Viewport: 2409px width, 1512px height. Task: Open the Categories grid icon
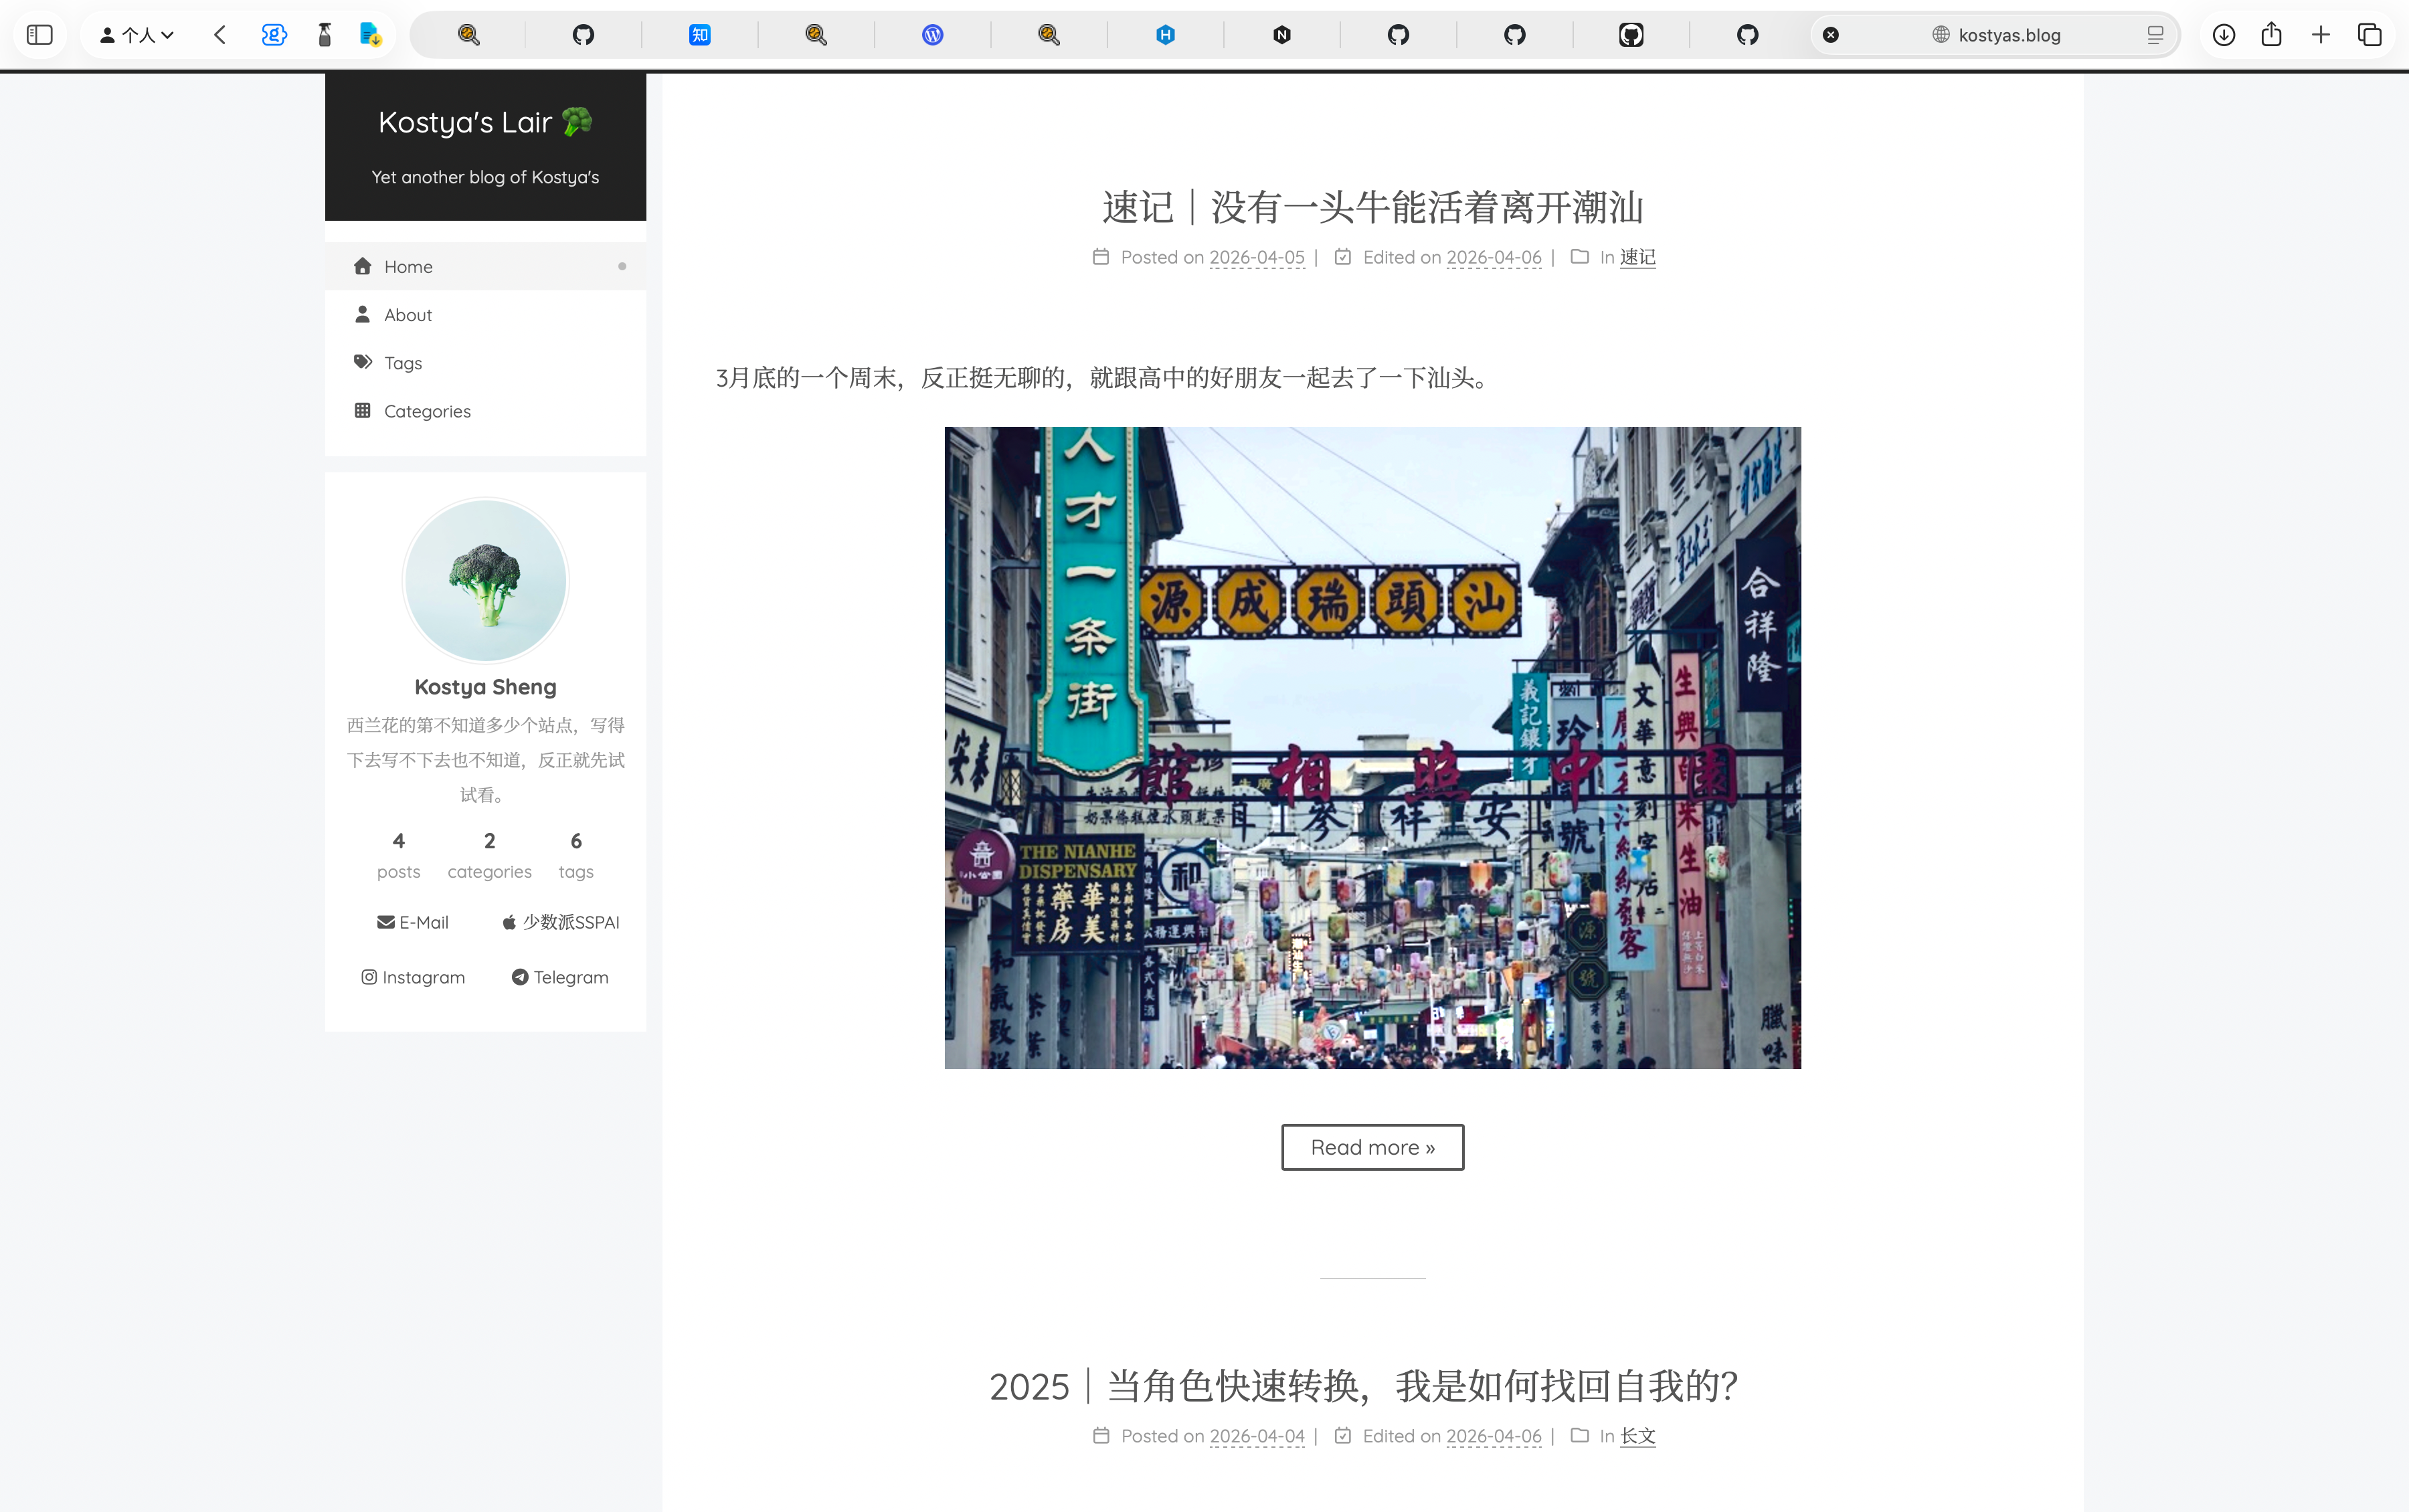pyautogui.click(x=363, y=410)
